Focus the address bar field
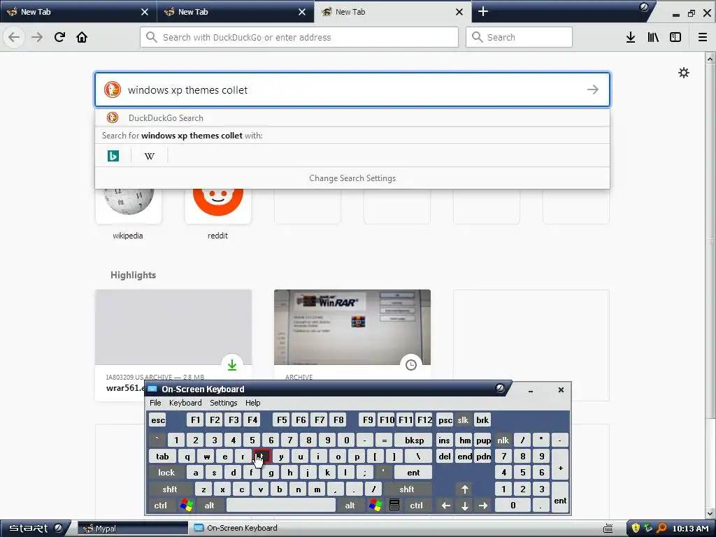 299,37
